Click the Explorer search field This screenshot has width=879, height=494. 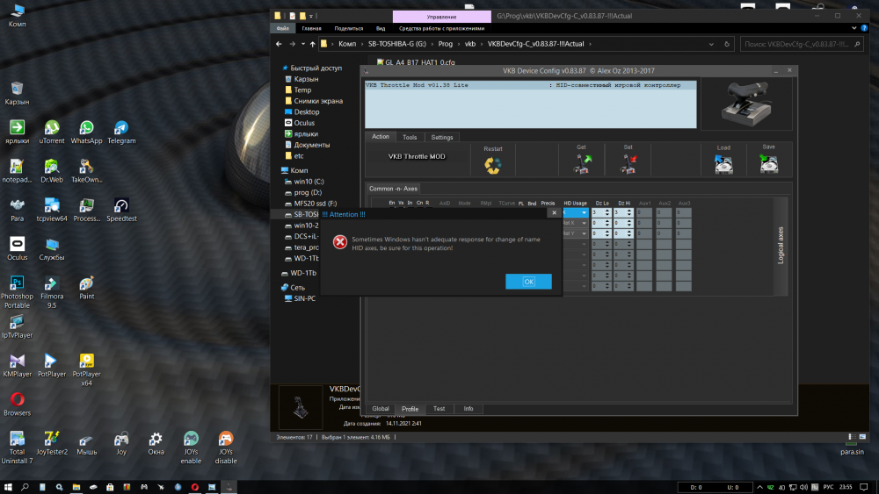point(802,44)
